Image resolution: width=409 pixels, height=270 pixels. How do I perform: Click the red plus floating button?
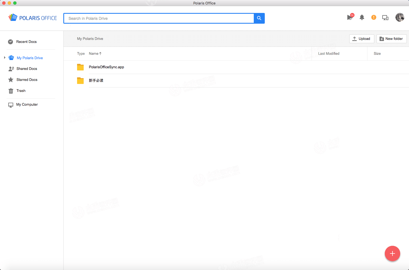click(392, 253)
